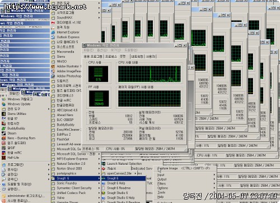Open 한글 mIRC pinned in the Start menu

(15, 153)
